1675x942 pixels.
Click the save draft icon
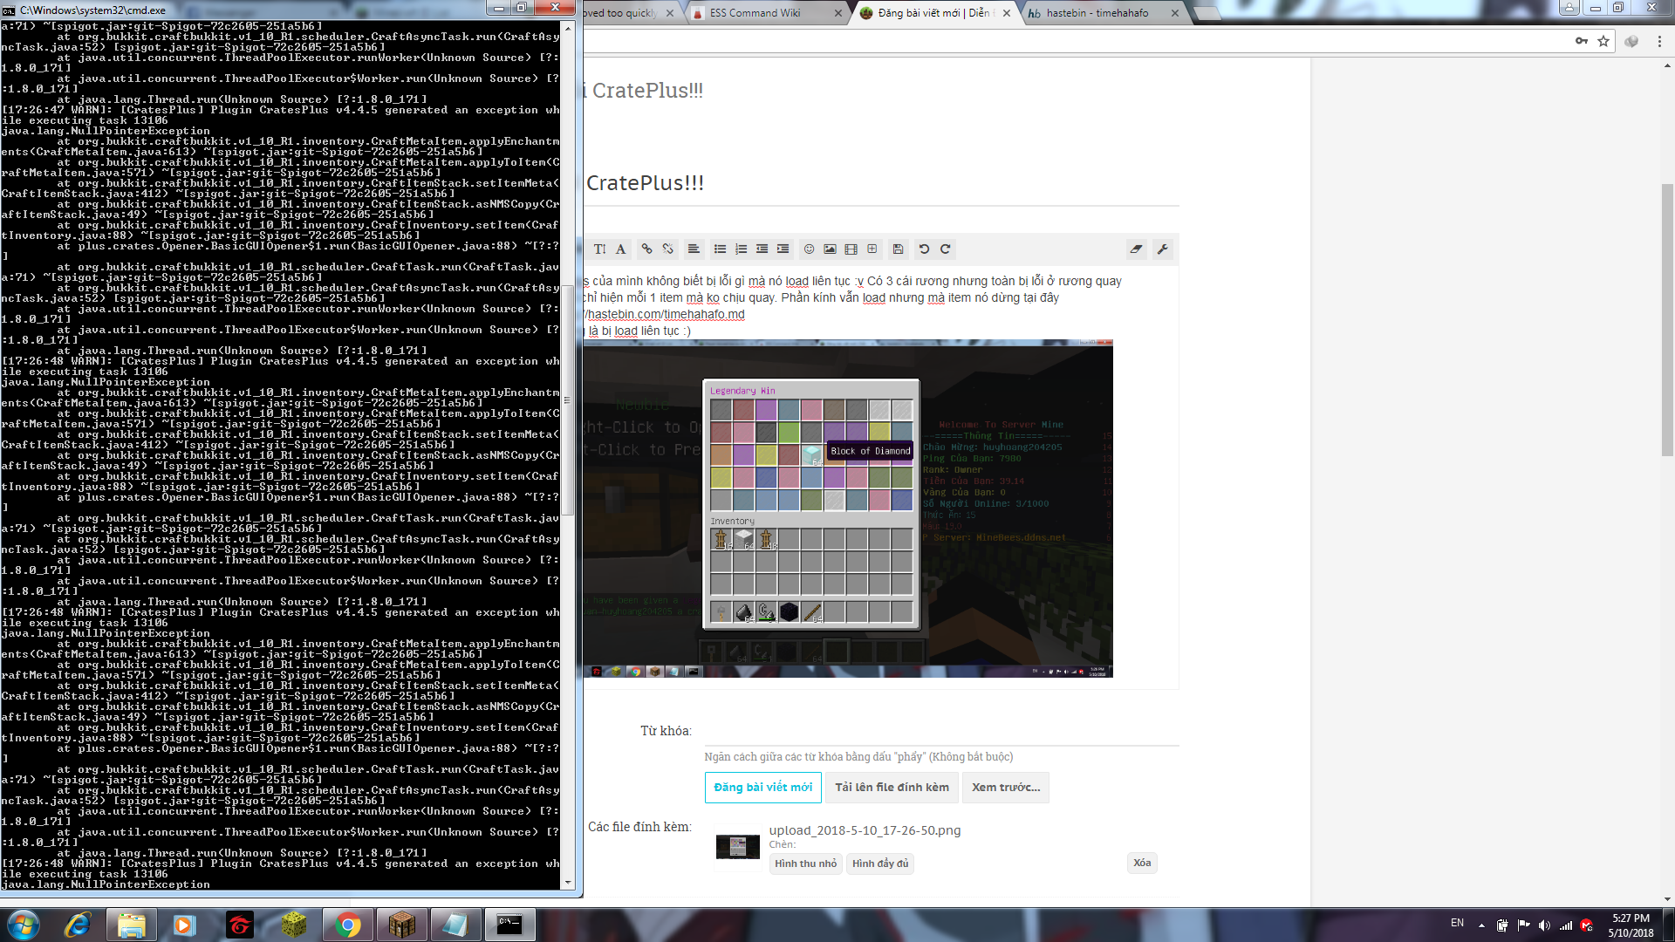coord(898,249)
